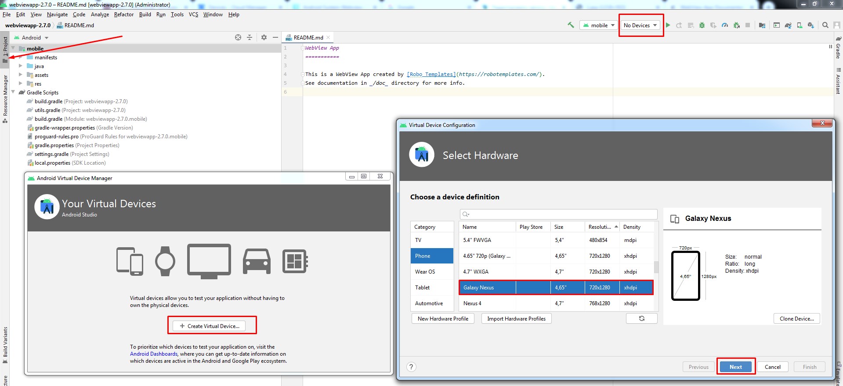Click the device table vertical scrollbar

pyautogui.click(x=656, y=267)
